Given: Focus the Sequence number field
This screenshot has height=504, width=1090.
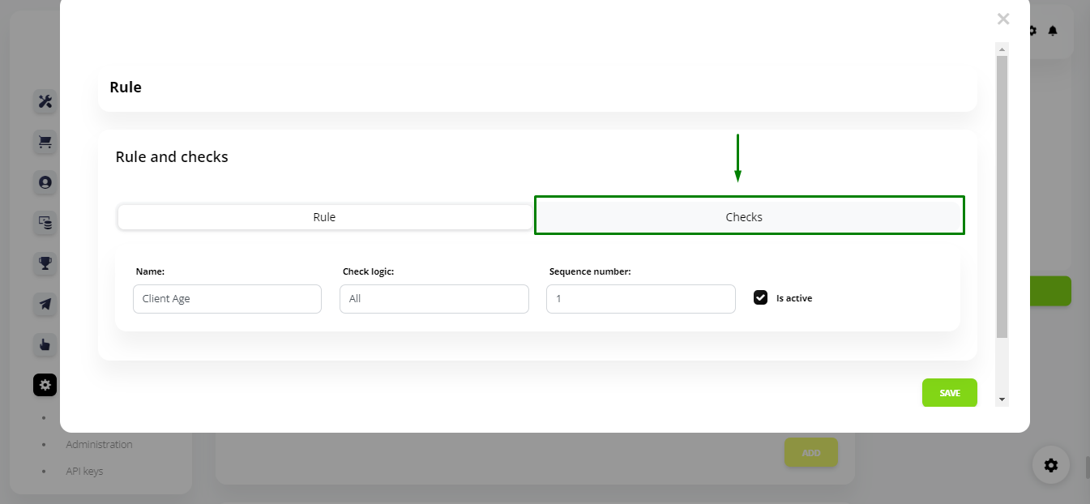Looking at the screenshot, I should pos(641,299).
